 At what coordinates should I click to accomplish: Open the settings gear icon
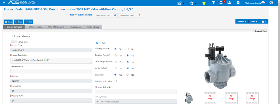pos(238,3)
